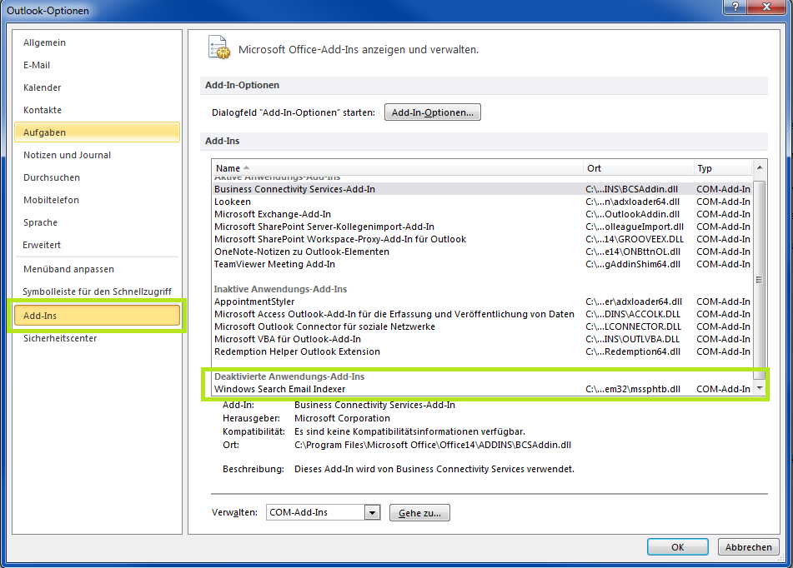Select Outlook Connector für soziale Netzwerke

click(x=482, y=327)
